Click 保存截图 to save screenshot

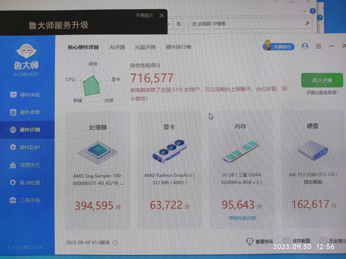pos(296,241)
